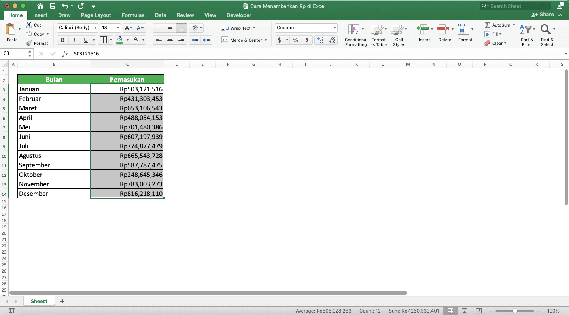569x315 pixels.
Task: Apply comma style format
Action: point(307,40)
